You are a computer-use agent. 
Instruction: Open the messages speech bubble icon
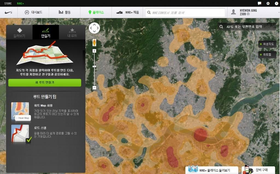(259, 4)
